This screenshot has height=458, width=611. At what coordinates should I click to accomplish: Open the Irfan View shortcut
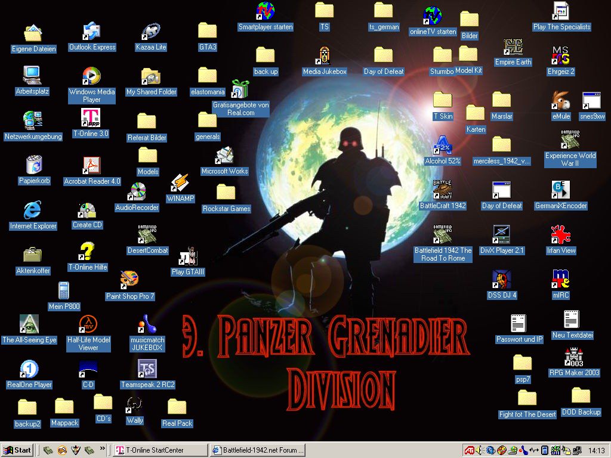coord(561,235)
